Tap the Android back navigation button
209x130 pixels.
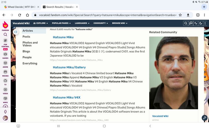tap(150, 126)
